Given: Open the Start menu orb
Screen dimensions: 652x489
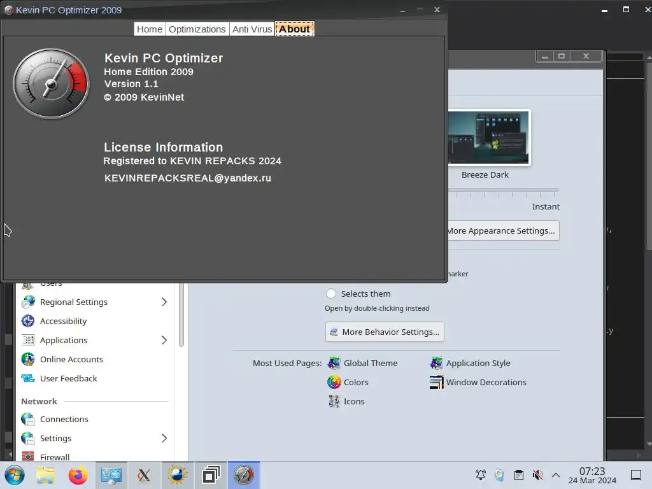Looking at the screenshot, I should pos(14,475).
